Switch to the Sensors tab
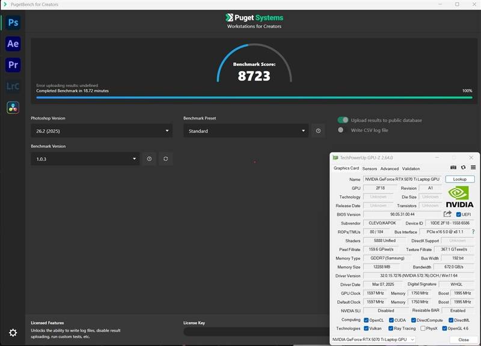The width and height of the screenshot is (481, 346). tap(370, 169)
